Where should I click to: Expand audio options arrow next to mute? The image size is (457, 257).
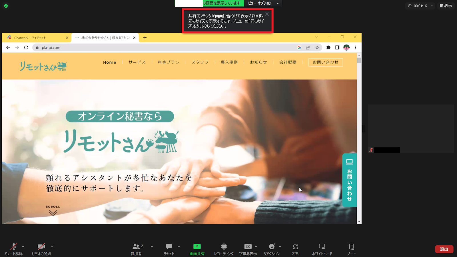(x=23, y=246)
